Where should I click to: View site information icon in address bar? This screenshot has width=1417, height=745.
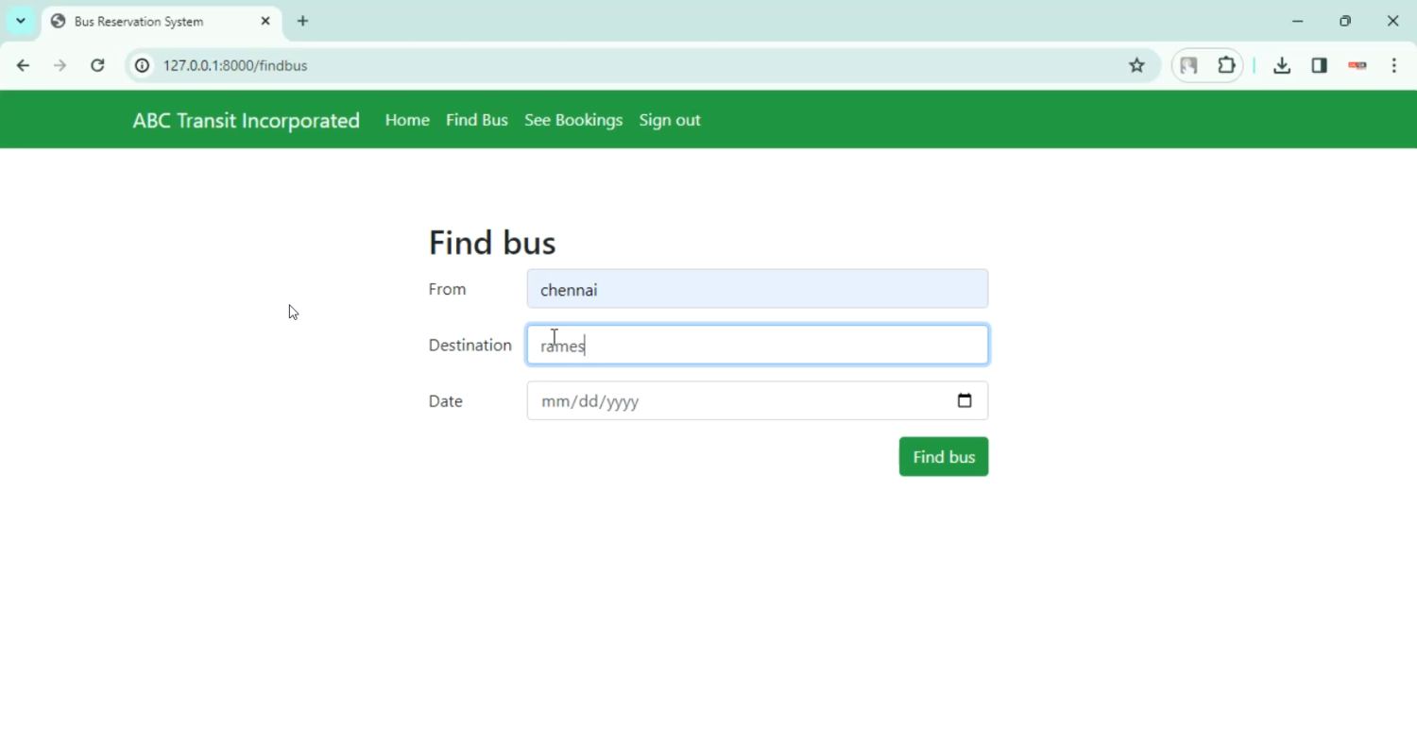(x=142, y=65)
